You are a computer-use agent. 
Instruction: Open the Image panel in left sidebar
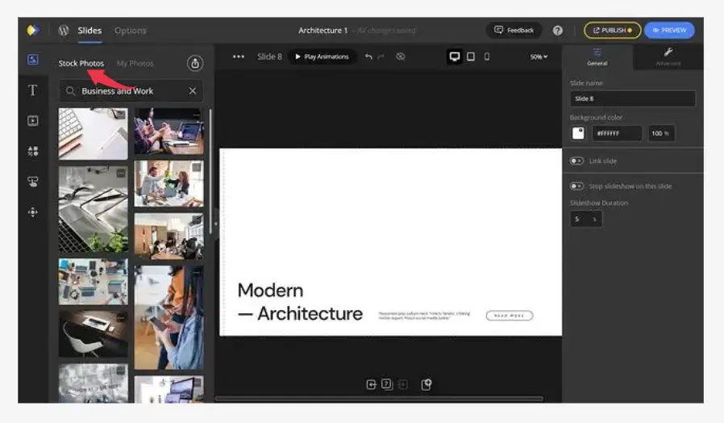(x=33, y=60)
